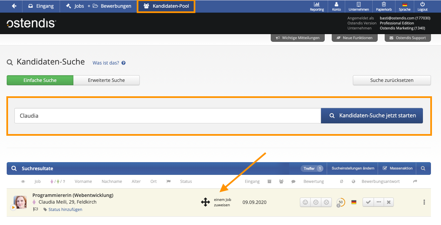Click the 'Was ist das?' help link
The image size is (441, 225).
coord(109,63)
